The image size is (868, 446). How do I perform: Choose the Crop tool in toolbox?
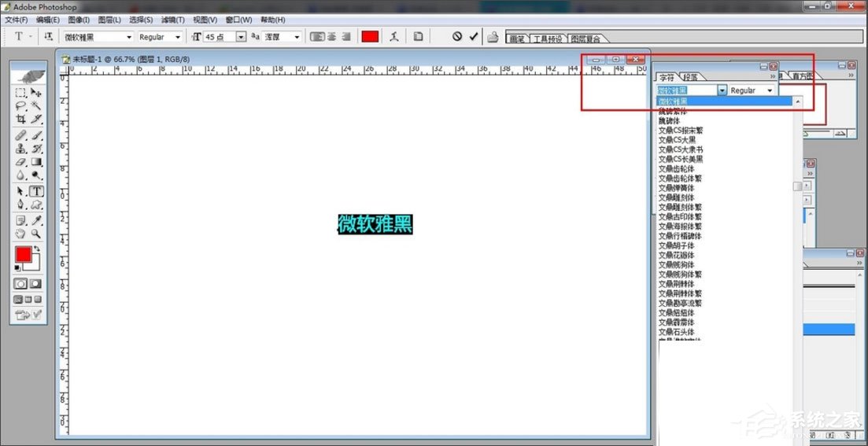(21, 120)
